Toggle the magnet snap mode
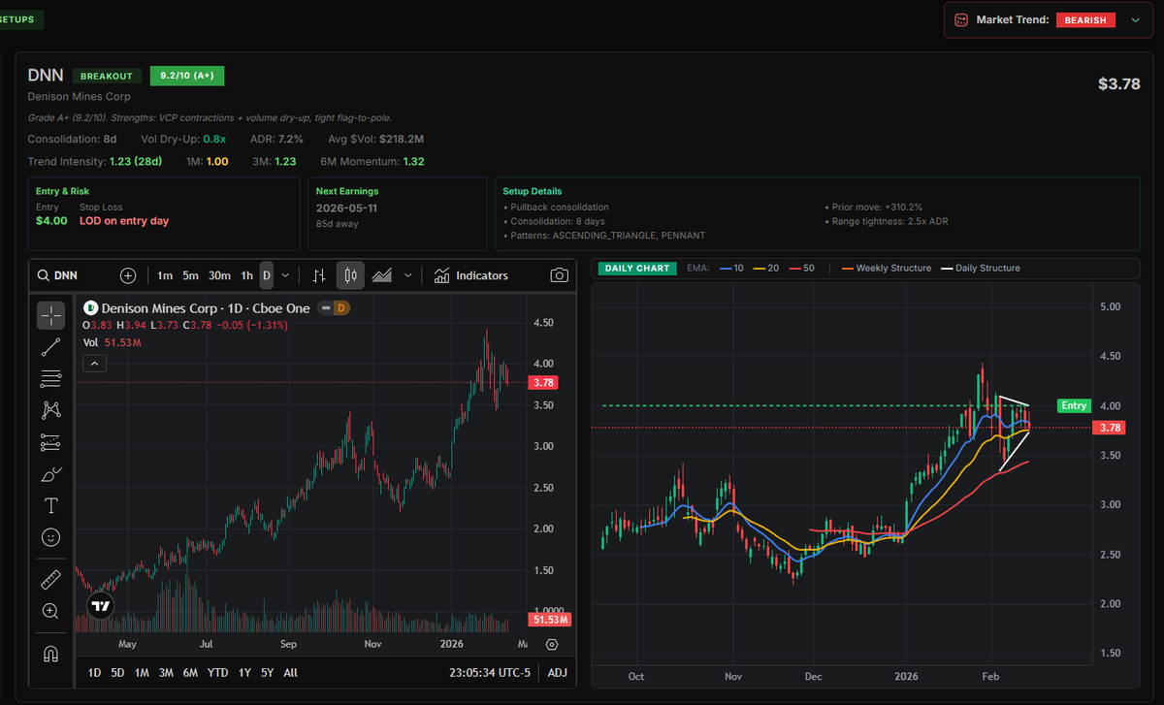Viewport: 1164px width, 705px height. point(51,654)
